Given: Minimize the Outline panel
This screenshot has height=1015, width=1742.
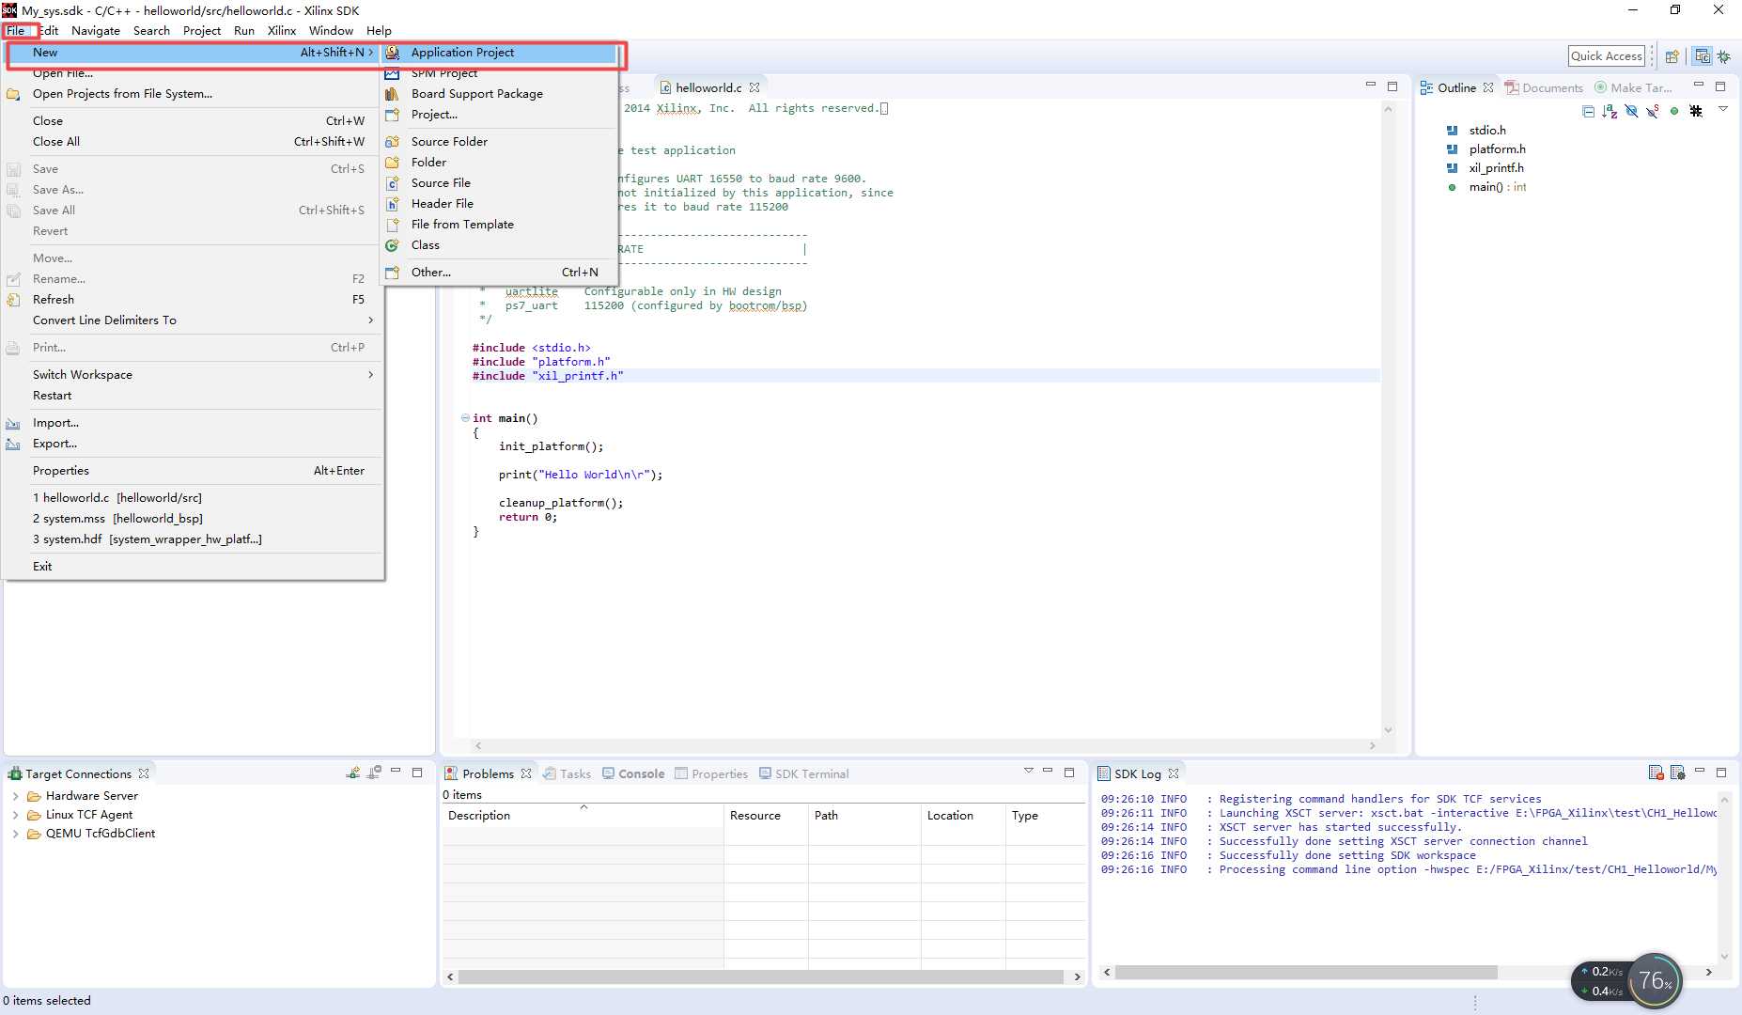Looking at the screenshot, I should coord(1699,86).
